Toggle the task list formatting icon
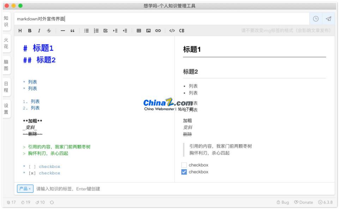This screenshot has height=209, width=339. 105,31
